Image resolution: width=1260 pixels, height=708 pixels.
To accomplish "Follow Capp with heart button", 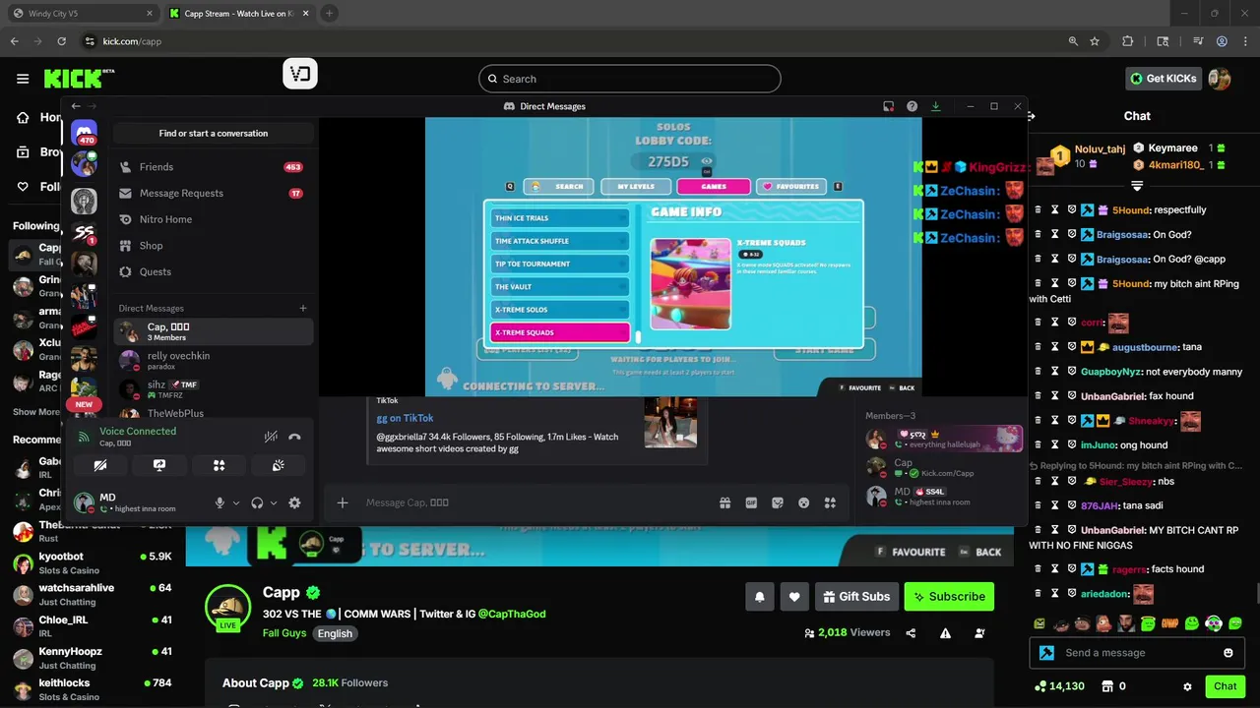I will 794,596.
